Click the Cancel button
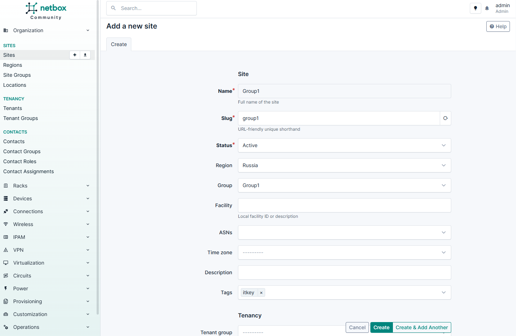 coord(357,327)
